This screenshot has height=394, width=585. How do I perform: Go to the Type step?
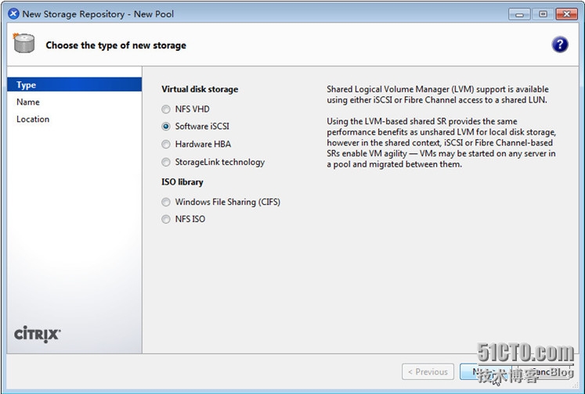click(74, 84)
